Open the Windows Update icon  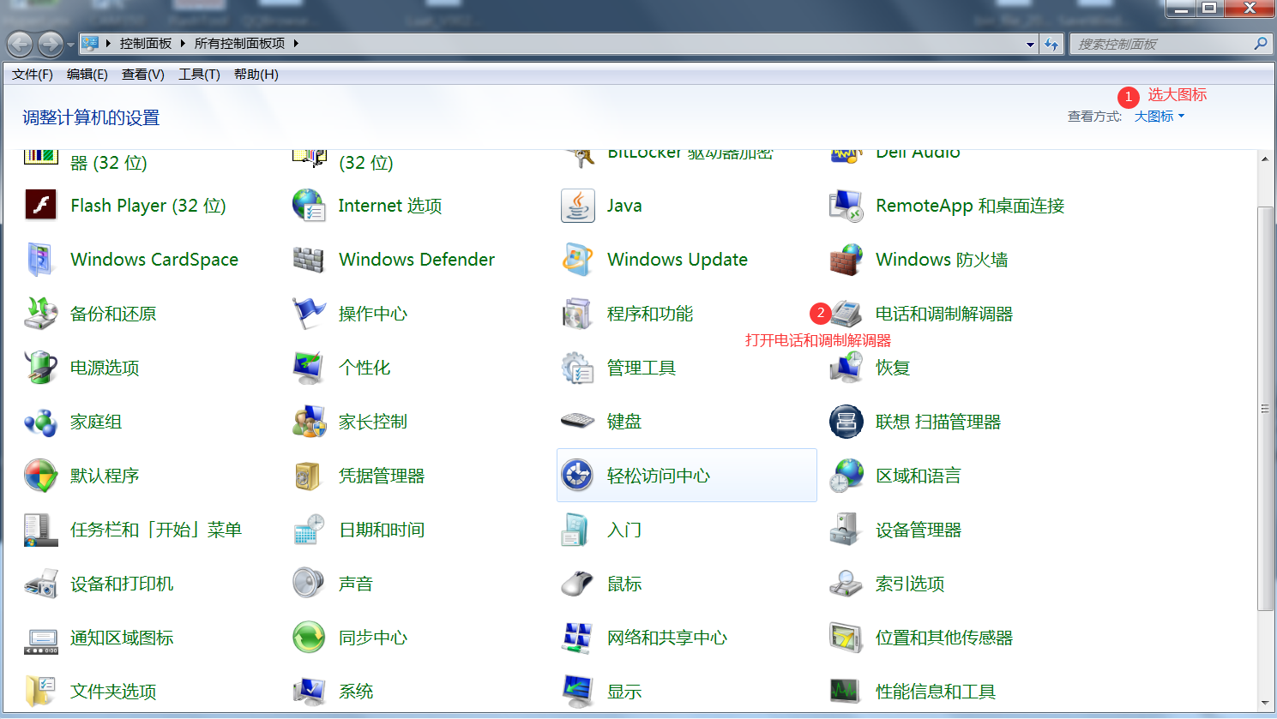pos(577,260)
